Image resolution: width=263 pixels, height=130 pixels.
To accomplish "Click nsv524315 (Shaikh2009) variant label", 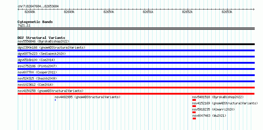I will 37,78.
